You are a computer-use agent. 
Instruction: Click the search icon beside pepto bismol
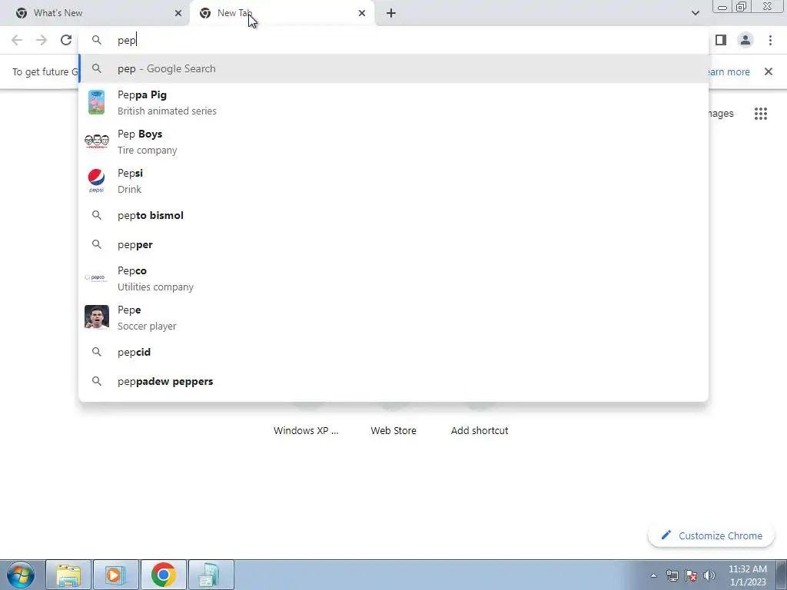pos(96,215)
